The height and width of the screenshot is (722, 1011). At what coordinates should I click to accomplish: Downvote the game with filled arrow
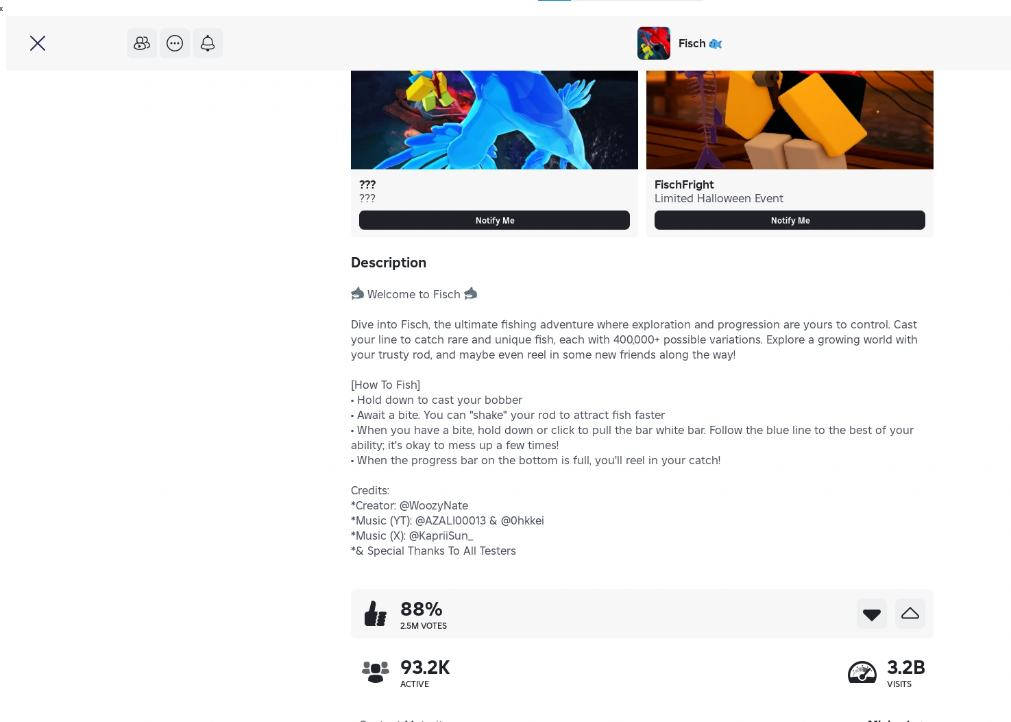[x=872, y=614]
